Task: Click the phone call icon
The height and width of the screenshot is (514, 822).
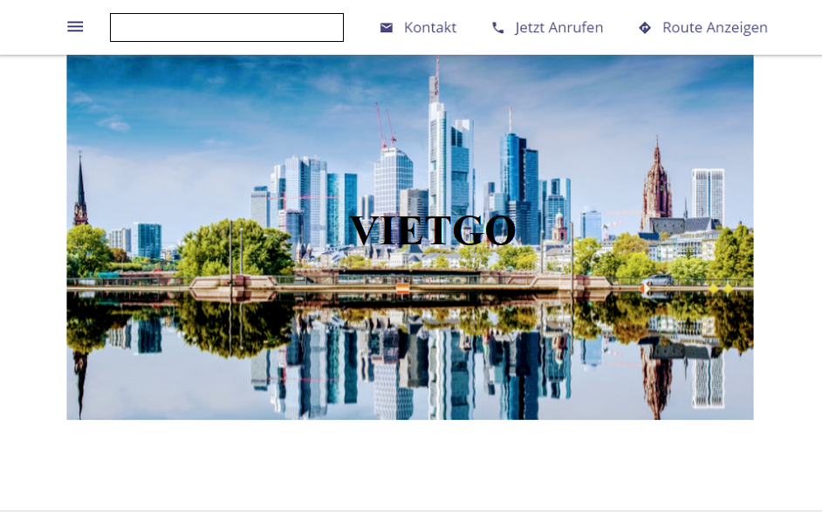Action: pyautogui.click(x=498, y=28)
